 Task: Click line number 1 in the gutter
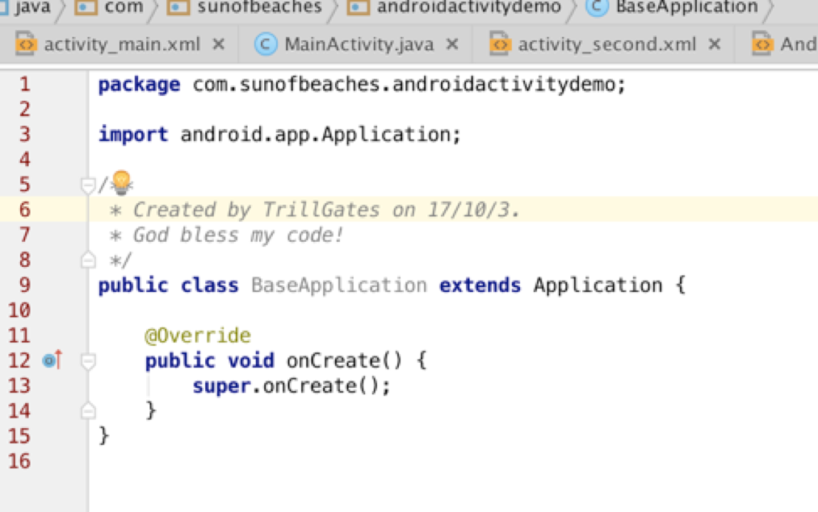coord(25,84)
